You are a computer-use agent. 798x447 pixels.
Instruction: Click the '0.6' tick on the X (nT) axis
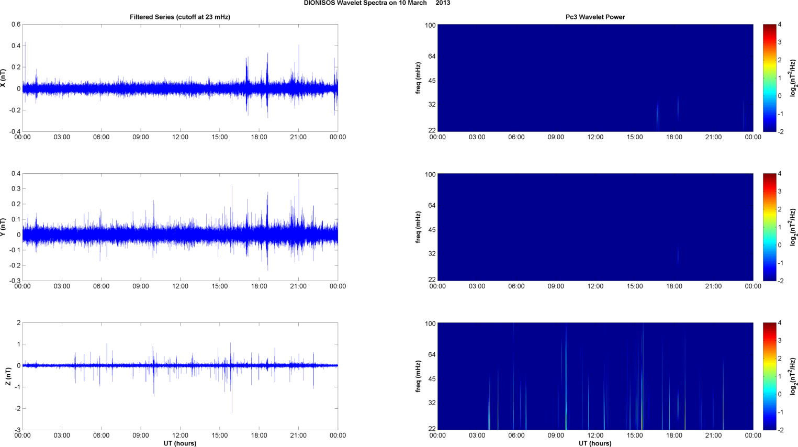click(16, 25)
